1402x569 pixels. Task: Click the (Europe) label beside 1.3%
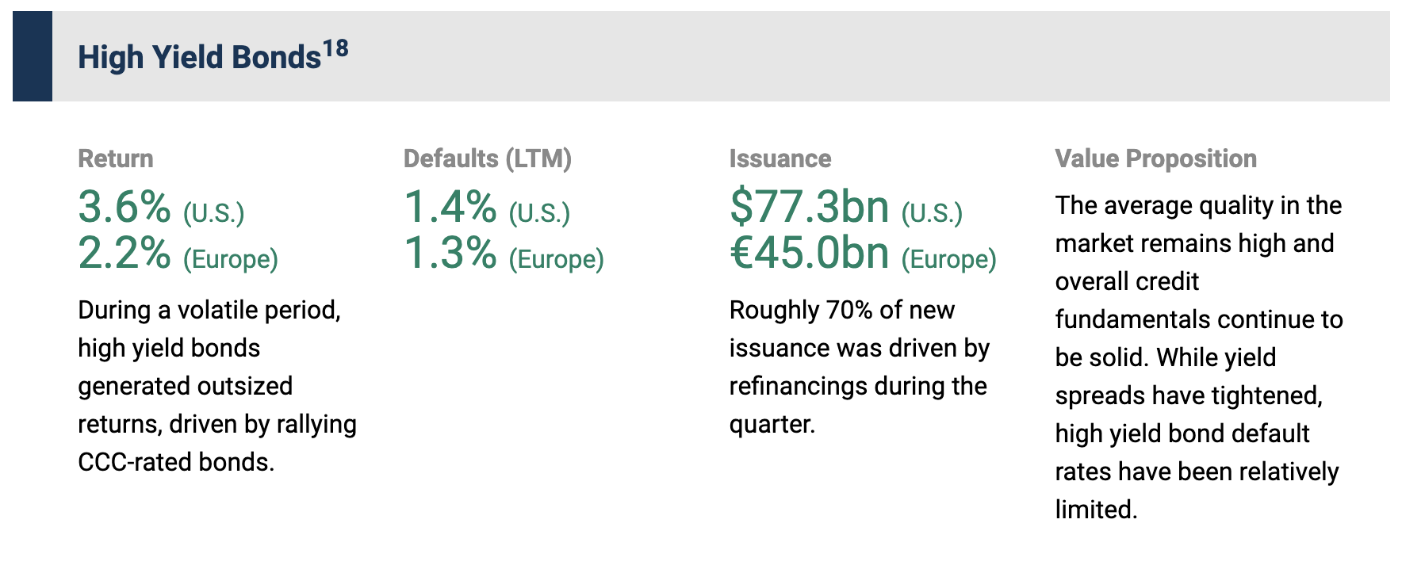(556, 259)
